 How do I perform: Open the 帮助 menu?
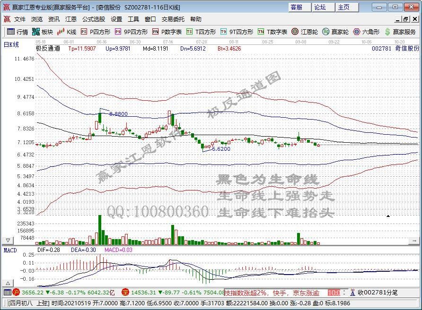click(x=196, y=19)
